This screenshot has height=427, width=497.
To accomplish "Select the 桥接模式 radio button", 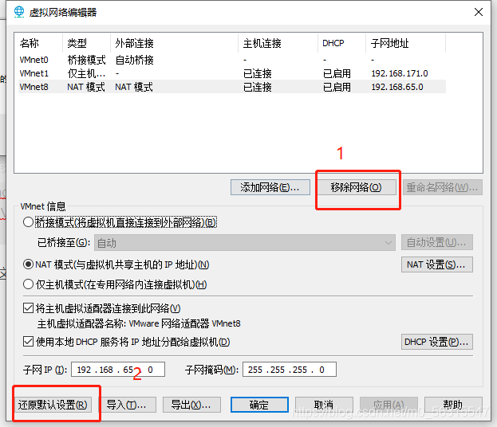I will pos(28,222).
